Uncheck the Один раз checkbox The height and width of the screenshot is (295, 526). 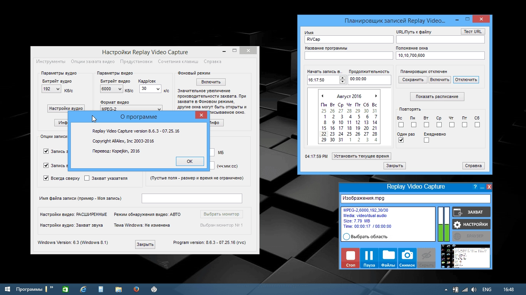401,140
